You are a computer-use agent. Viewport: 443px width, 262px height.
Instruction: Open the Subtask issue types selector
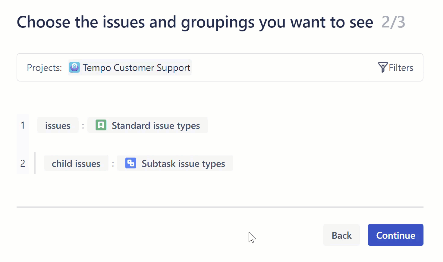point(175,163)
